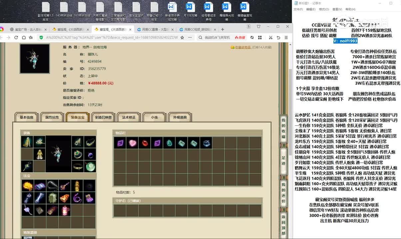Click the leftmost purple gem in item grid
This screenshot has width=401, height=239.
120,143
